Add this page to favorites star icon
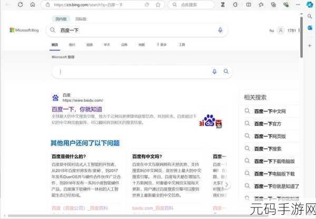 click(x=158, y=5)
